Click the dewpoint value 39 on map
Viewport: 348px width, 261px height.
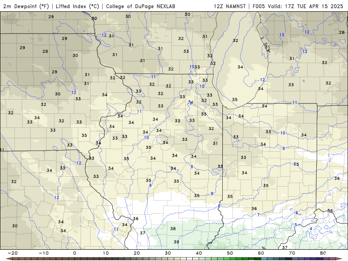tap(176, 242)
